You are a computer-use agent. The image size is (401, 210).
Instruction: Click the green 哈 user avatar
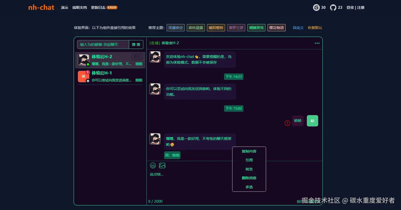(312, 121)
